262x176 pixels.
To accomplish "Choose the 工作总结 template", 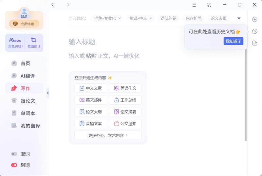I will click(x=125, y=100).
